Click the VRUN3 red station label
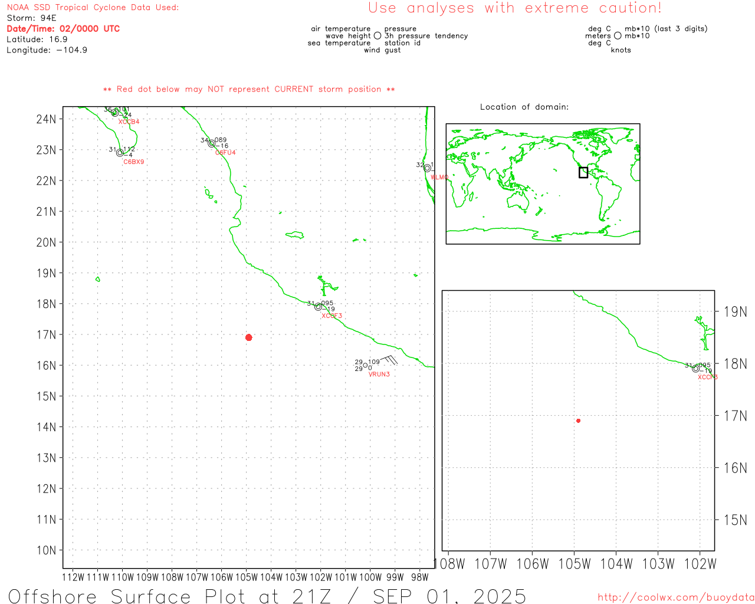The height and width of the screenshot is (604, 755). pos(379,375)
